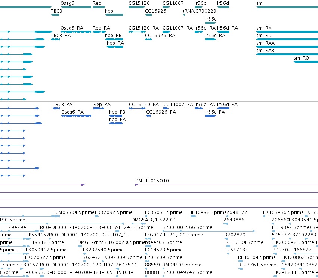Click the sm-RAB transcript label
Image resolution: width=318 pixels, height=278 pixels.
click(265, 51)
